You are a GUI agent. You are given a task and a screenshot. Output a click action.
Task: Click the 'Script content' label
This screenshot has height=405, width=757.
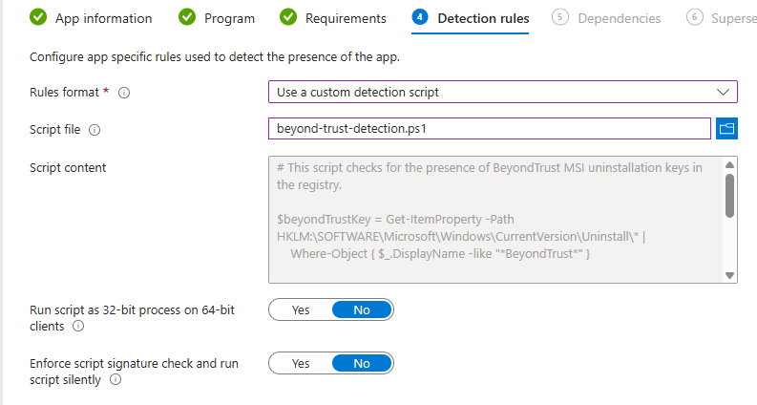point(68,168)
